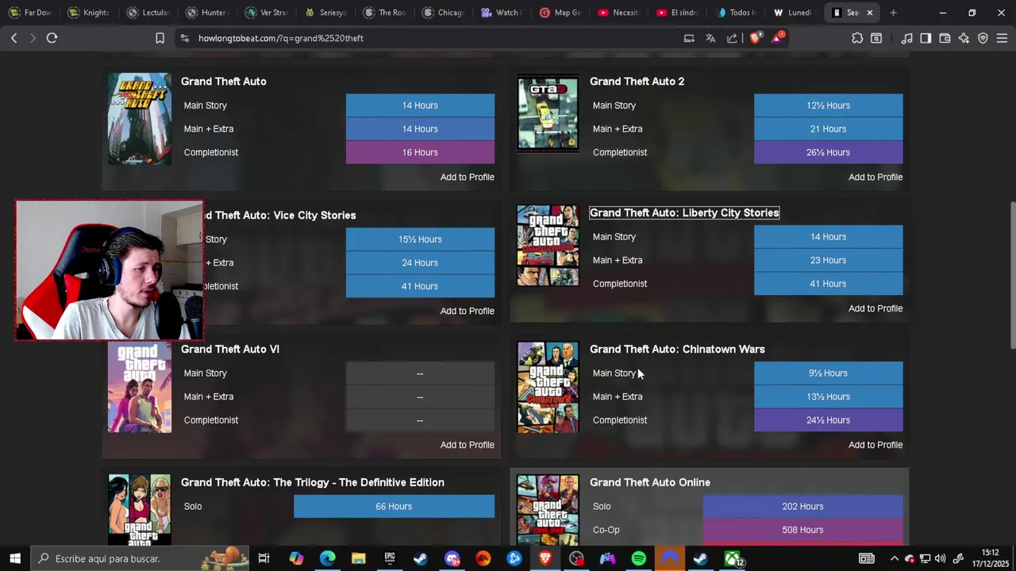Open the Brave VPN shield icon
This screenshot has height=571, width=1016.
[x=983, y=38]
